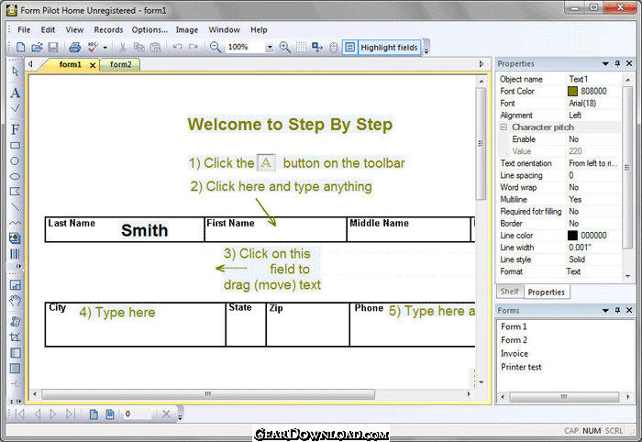Screen dimensions: 642x442
Task: Paste from clipboard with the paste icon
Action: (155, 48)
